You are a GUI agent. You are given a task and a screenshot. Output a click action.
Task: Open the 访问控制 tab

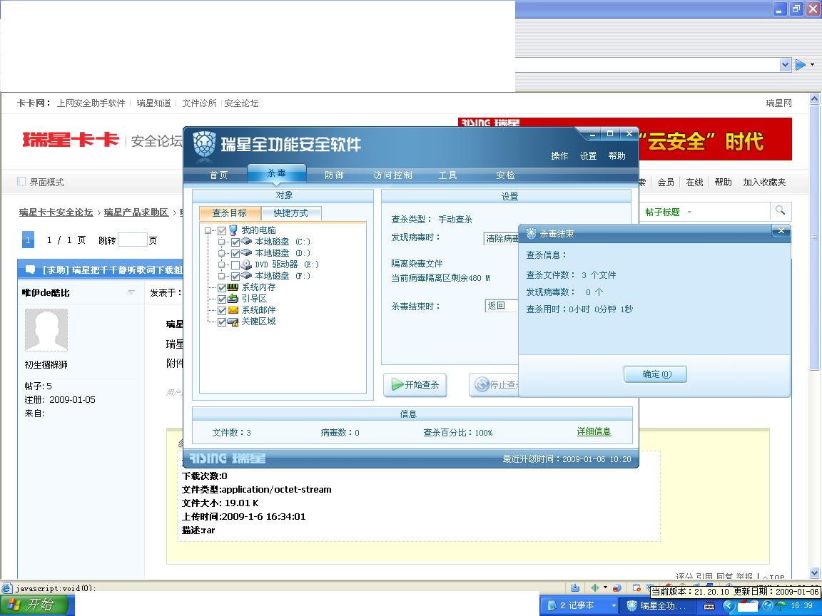tap(392, 175)
